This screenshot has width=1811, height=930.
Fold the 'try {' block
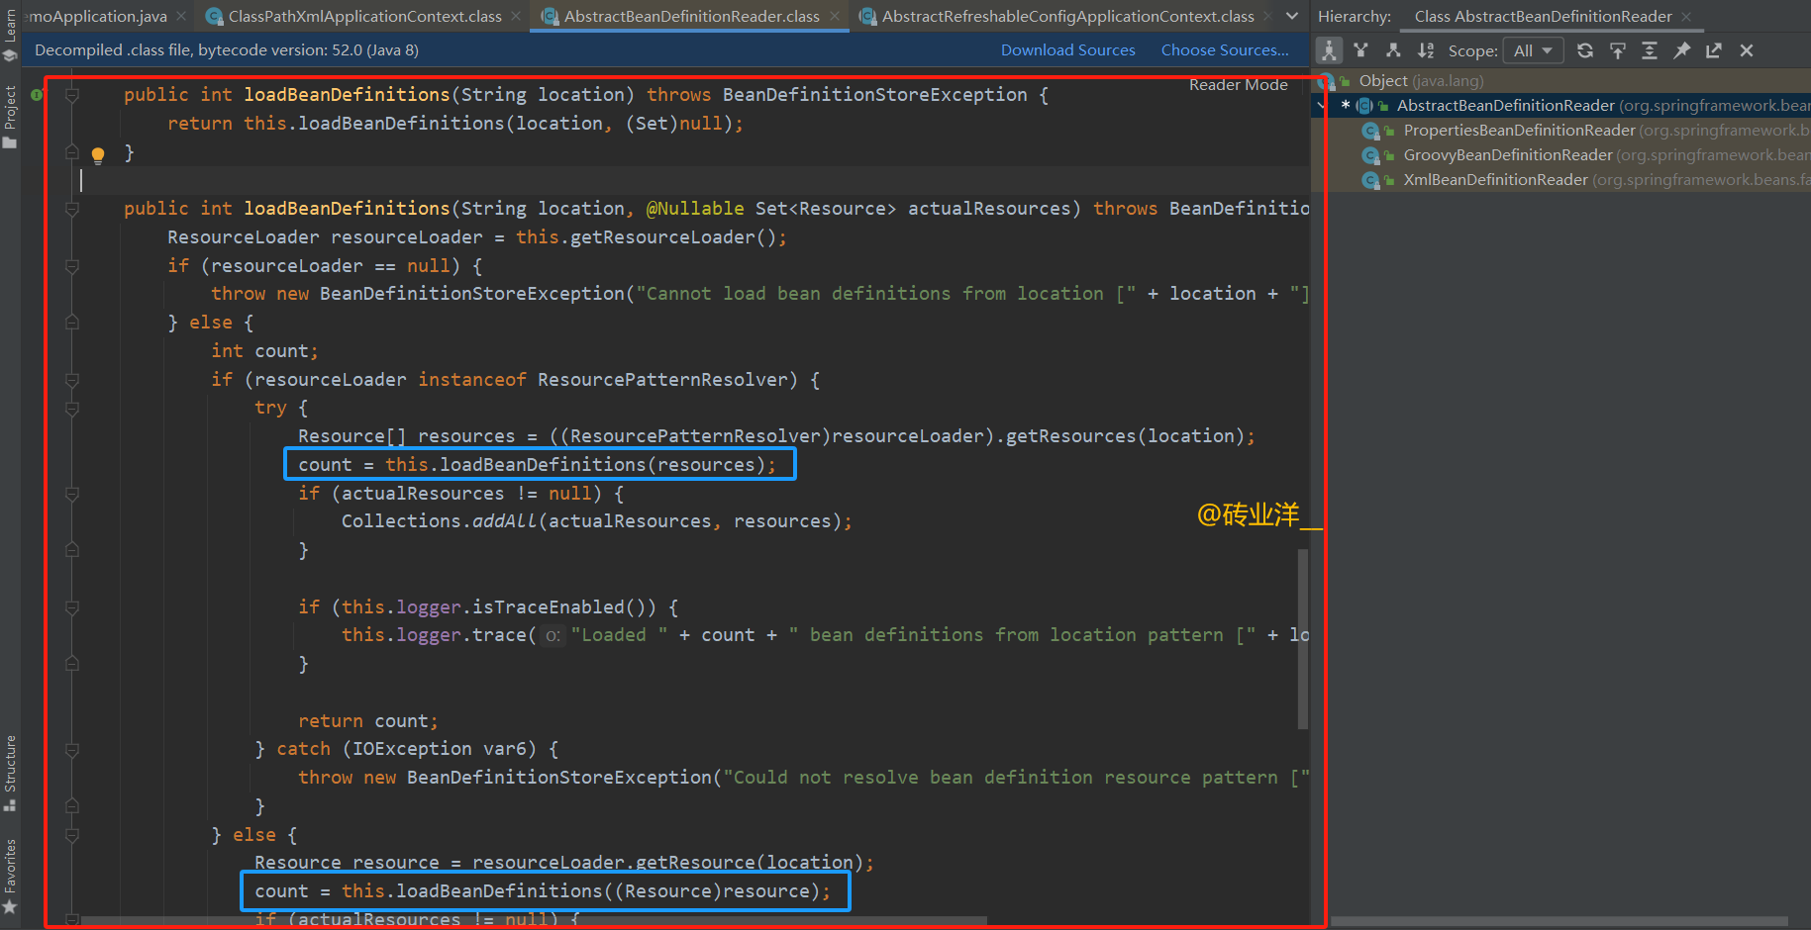(x=72, y=409)
